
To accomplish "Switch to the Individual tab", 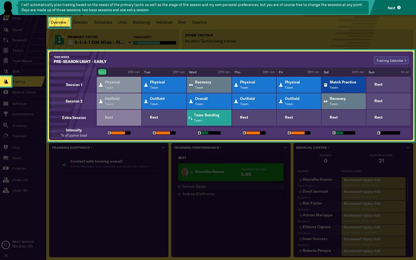I will 164,22.
